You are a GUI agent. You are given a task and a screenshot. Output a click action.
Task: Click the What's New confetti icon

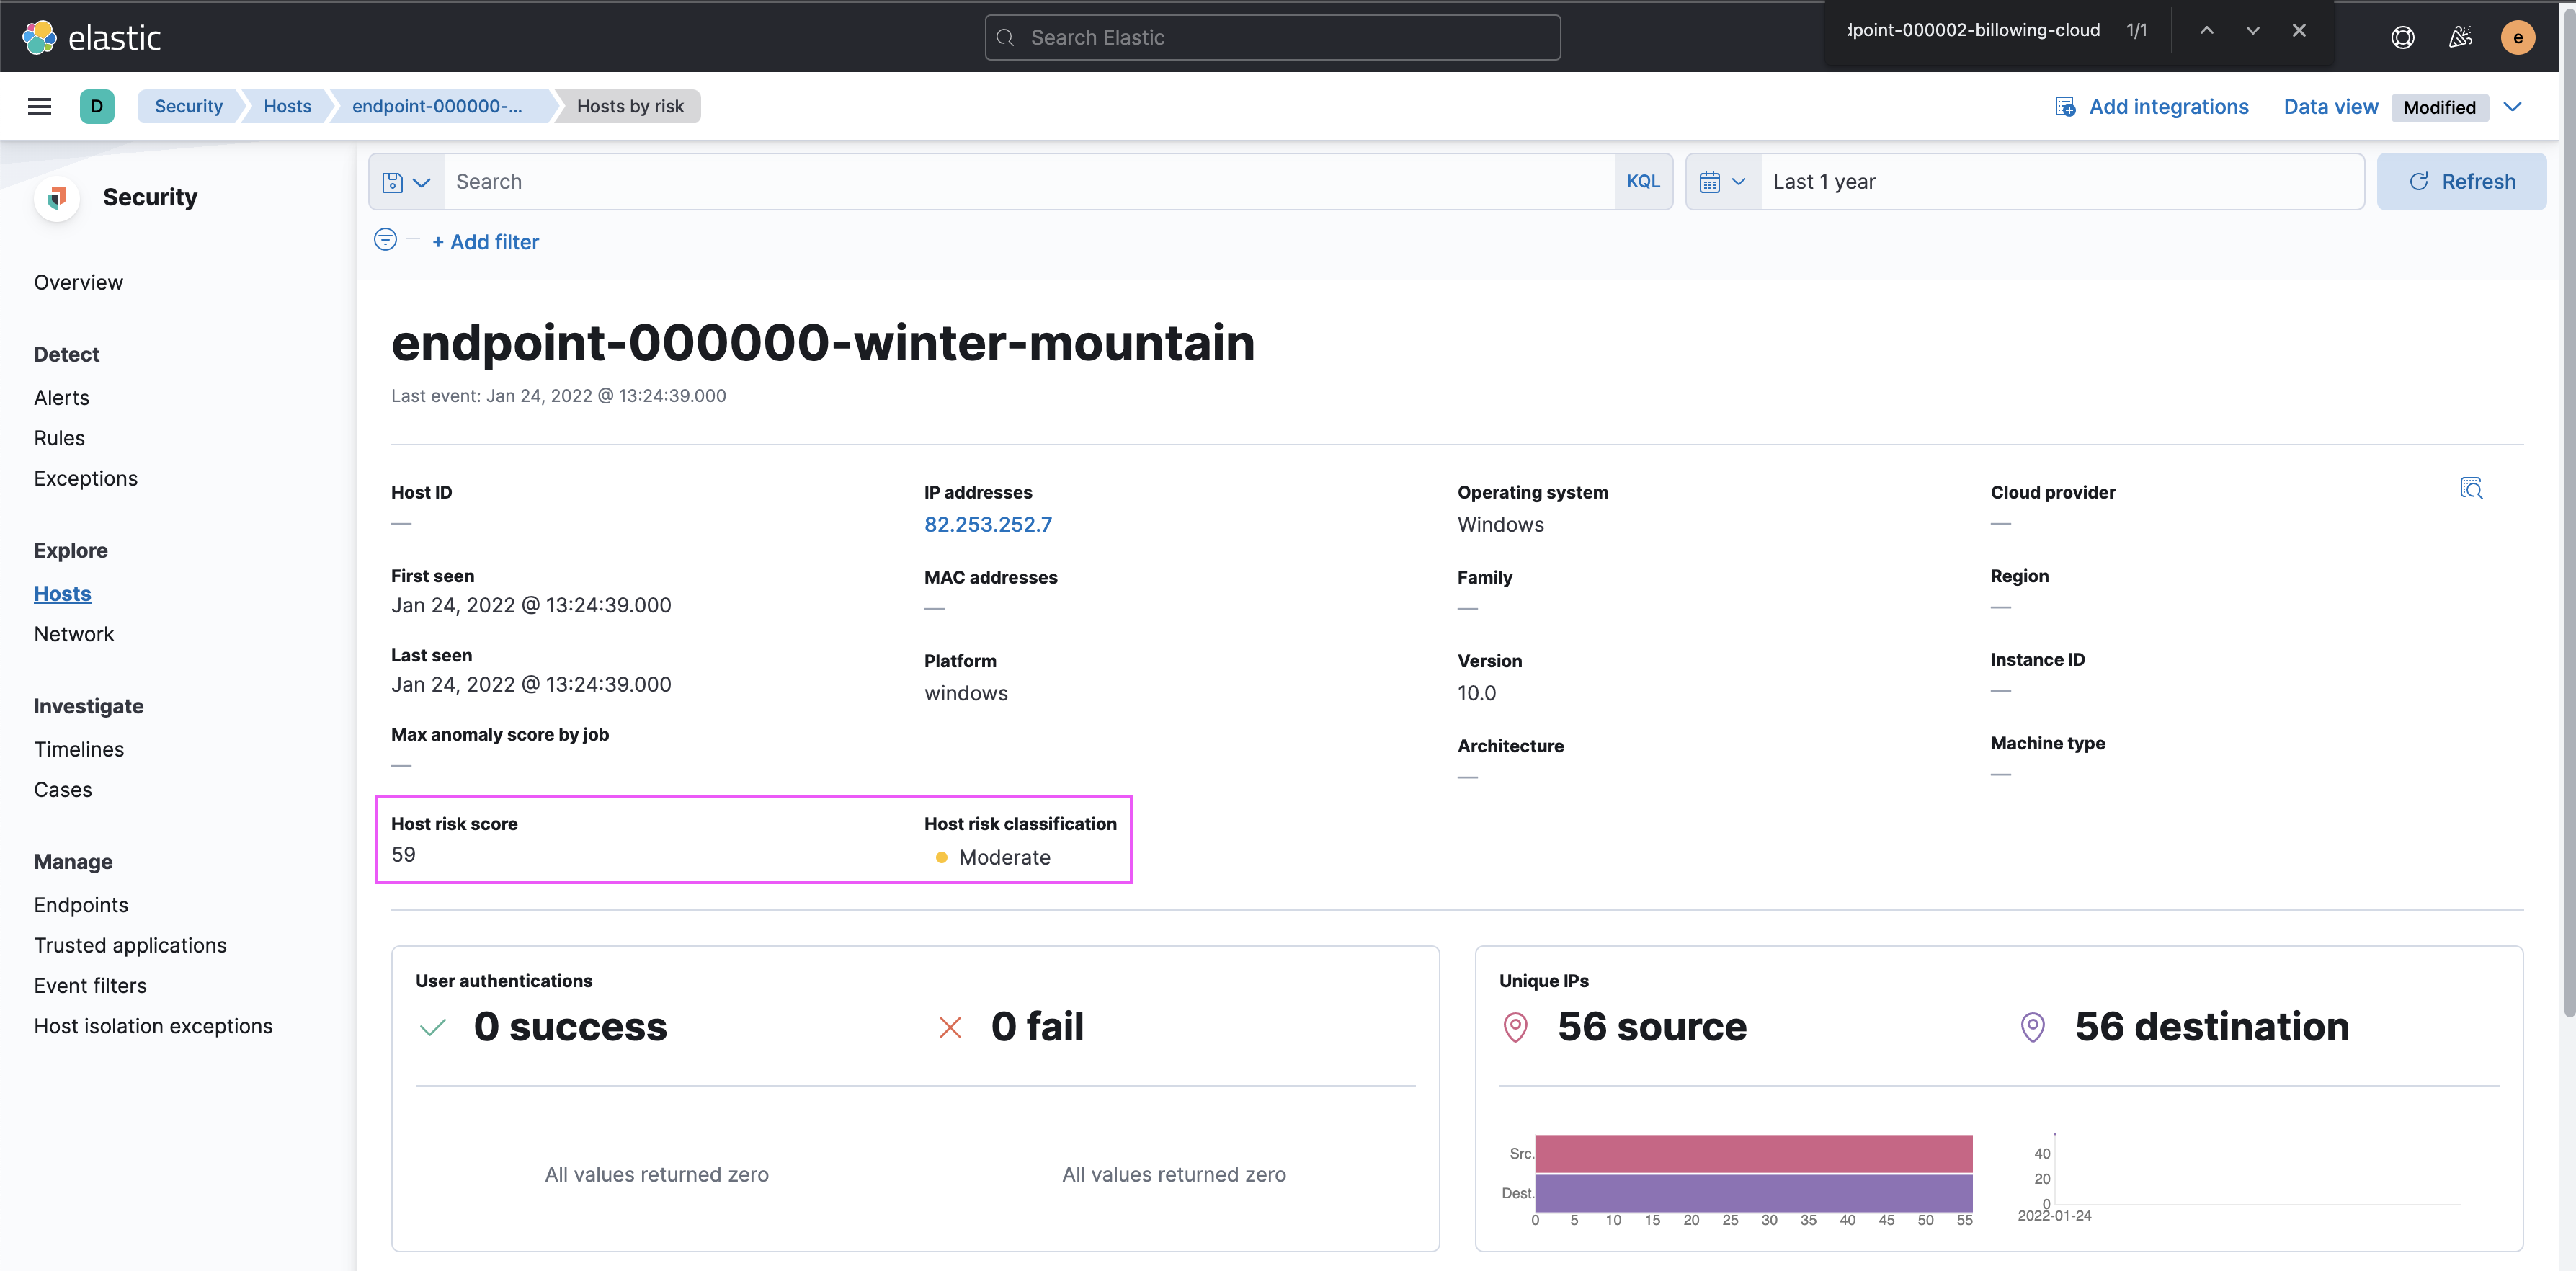click(x=2460, y=36)
